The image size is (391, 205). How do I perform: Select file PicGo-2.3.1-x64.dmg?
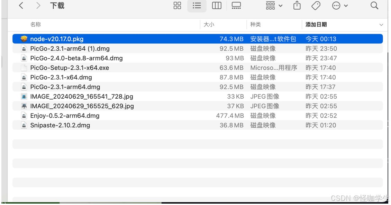coord(61,77)
